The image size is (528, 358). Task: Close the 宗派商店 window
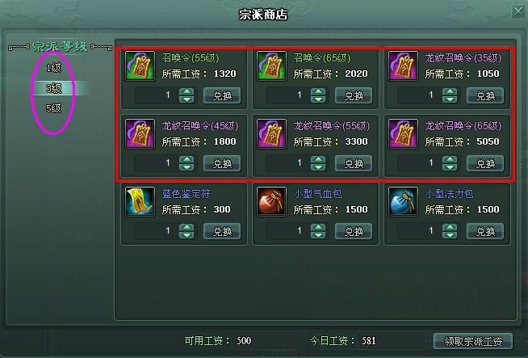[x=518, y=11]
